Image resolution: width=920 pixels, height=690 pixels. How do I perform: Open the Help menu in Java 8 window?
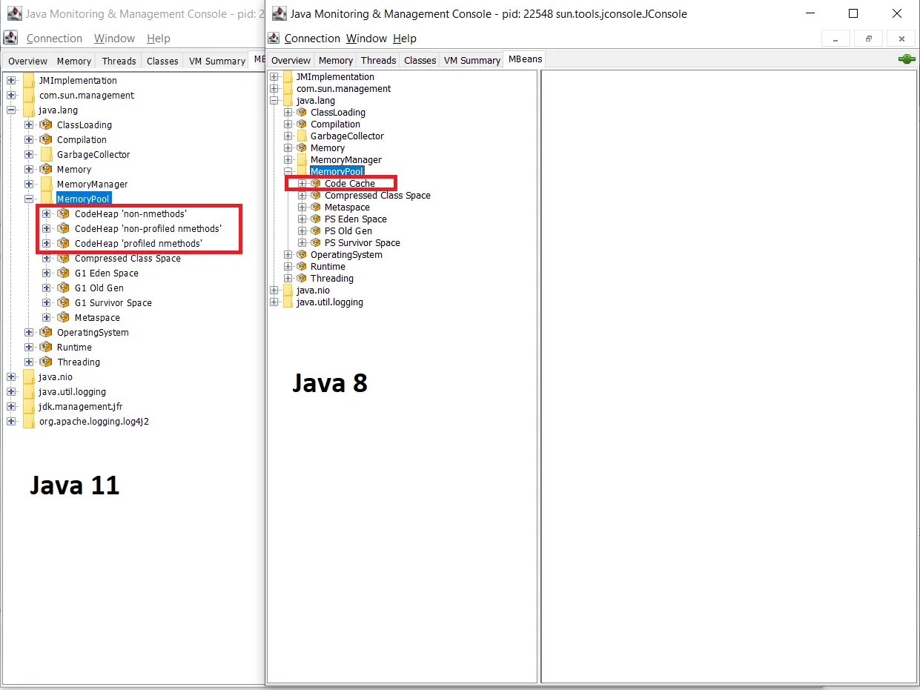tap(405, 39)
